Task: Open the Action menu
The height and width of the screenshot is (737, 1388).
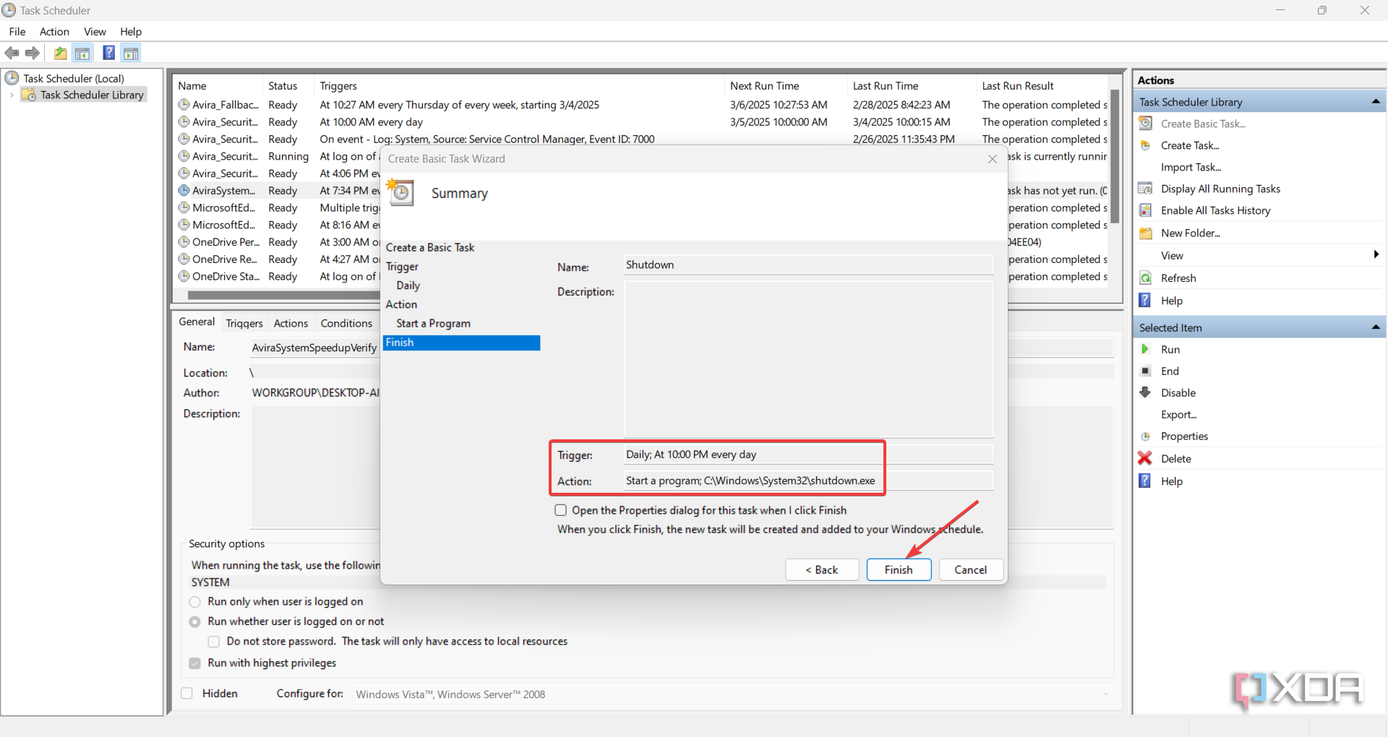Action: (54, 31)
